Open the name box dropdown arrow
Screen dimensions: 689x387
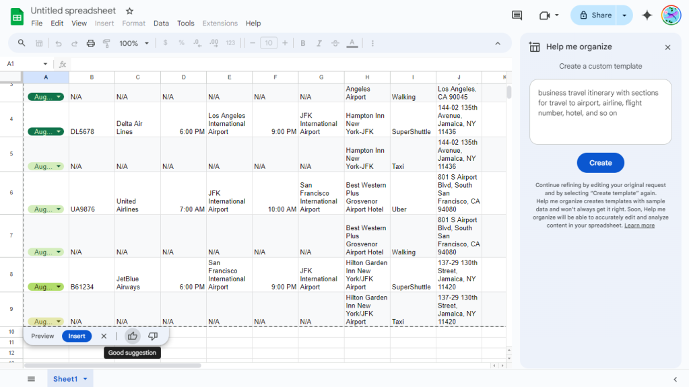[45, 64]
